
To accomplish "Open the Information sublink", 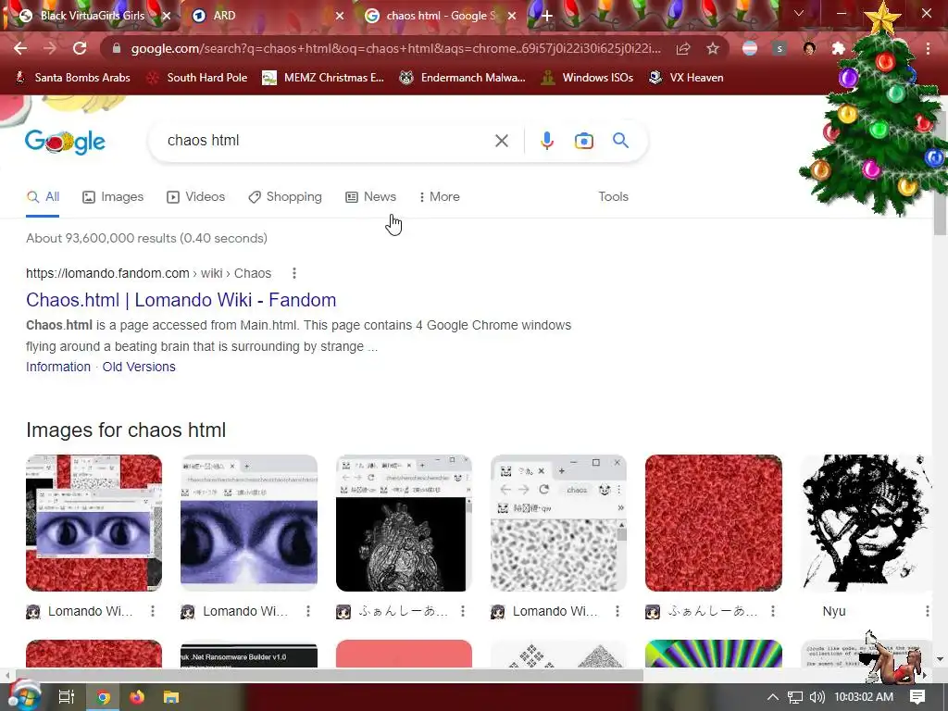I will (58, 367).
